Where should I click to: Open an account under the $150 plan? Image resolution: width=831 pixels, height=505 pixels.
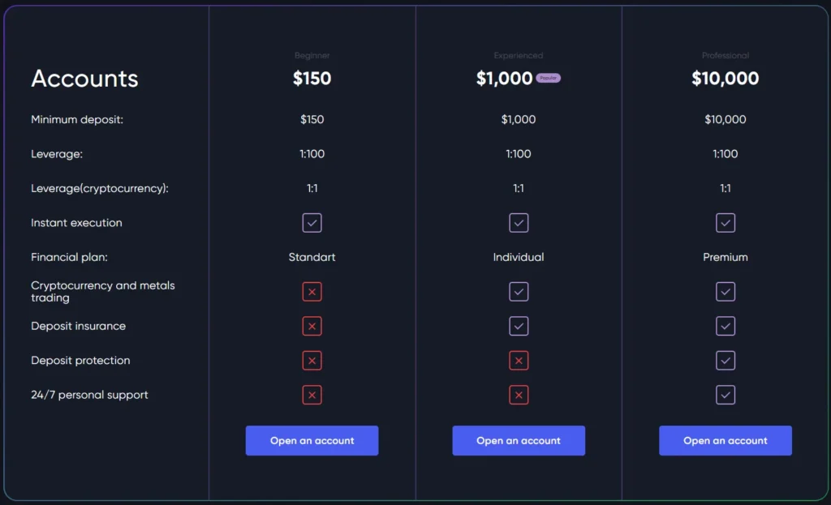point(312,441)
